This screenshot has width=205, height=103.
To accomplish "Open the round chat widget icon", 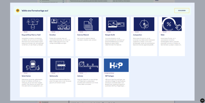I will click(x=202, y=101).
